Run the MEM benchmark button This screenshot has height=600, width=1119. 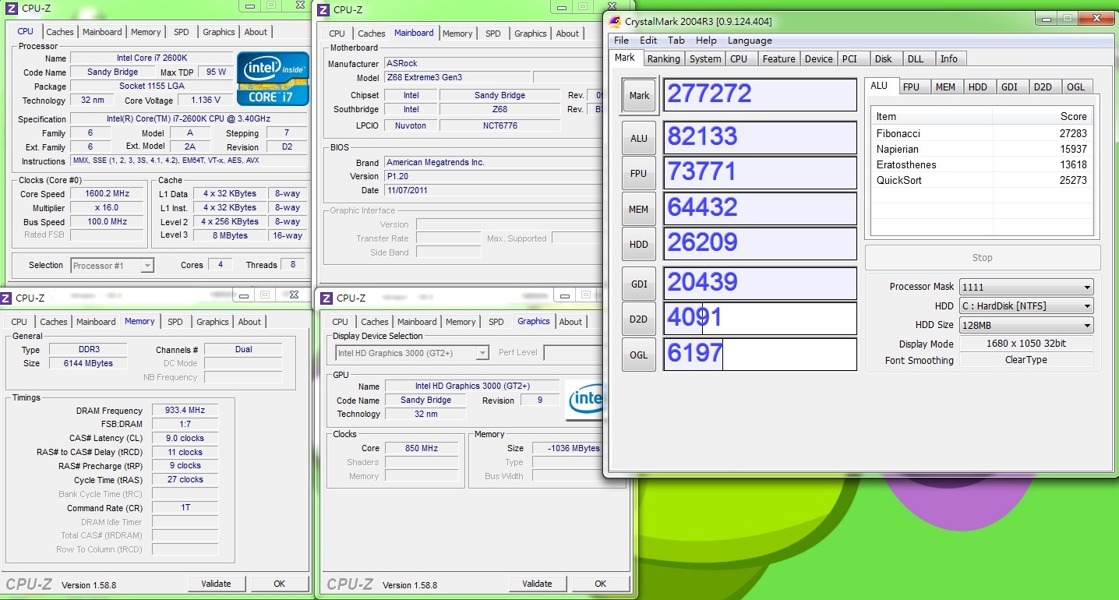pyautogui.click(x=639, y=209)
